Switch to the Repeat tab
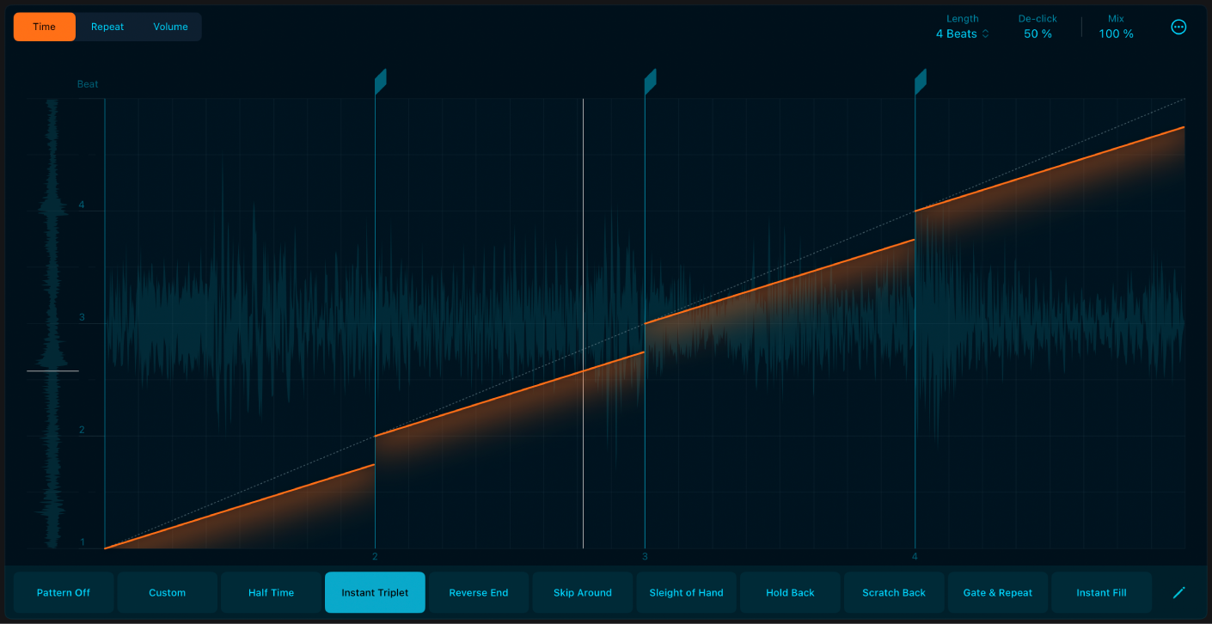Viewport: 1212px width, 624px height. (107, 27)
